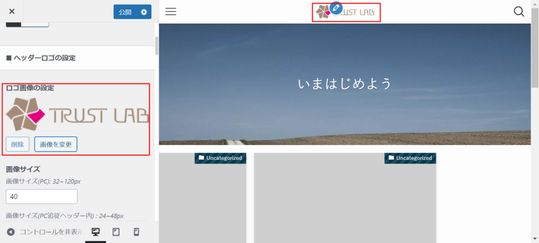Click the 画像サイズ label text

tap(23, 169)
